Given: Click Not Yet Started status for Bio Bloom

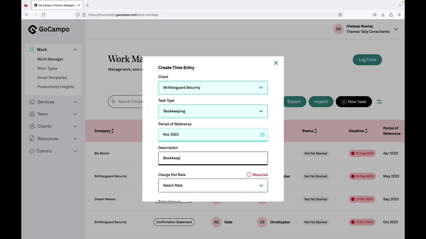Looking at the screenshot, I should pyautogui.click(x=316, y=153).
